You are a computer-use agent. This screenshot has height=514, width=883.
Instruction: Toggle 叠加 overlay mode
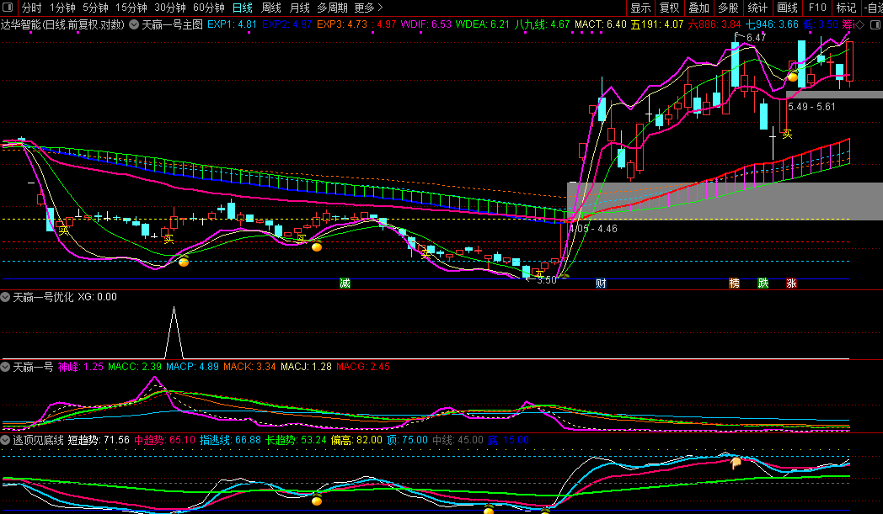[x=698, y=8]
